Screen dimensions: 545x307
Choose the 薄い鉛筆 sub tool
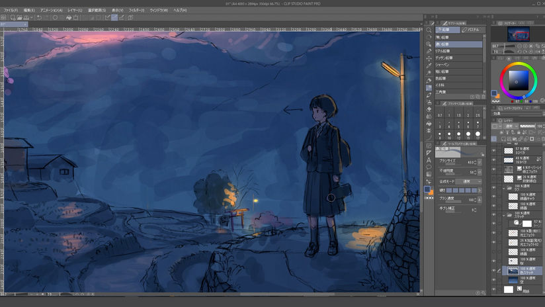coord(458,37)
